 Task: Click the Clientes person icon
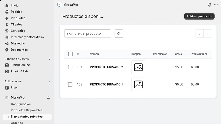click(x=7, y=25)
